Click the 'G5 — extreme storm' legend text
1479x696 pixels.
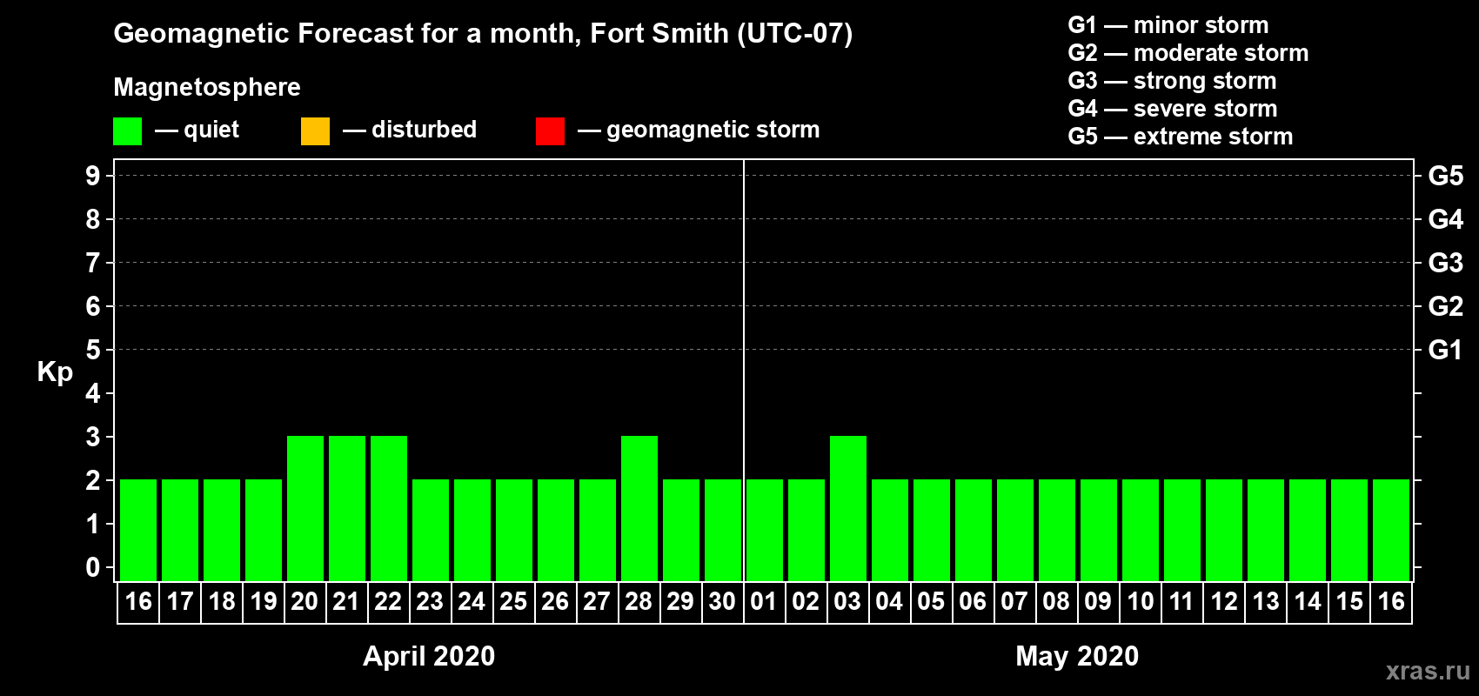pos(1181,137)
